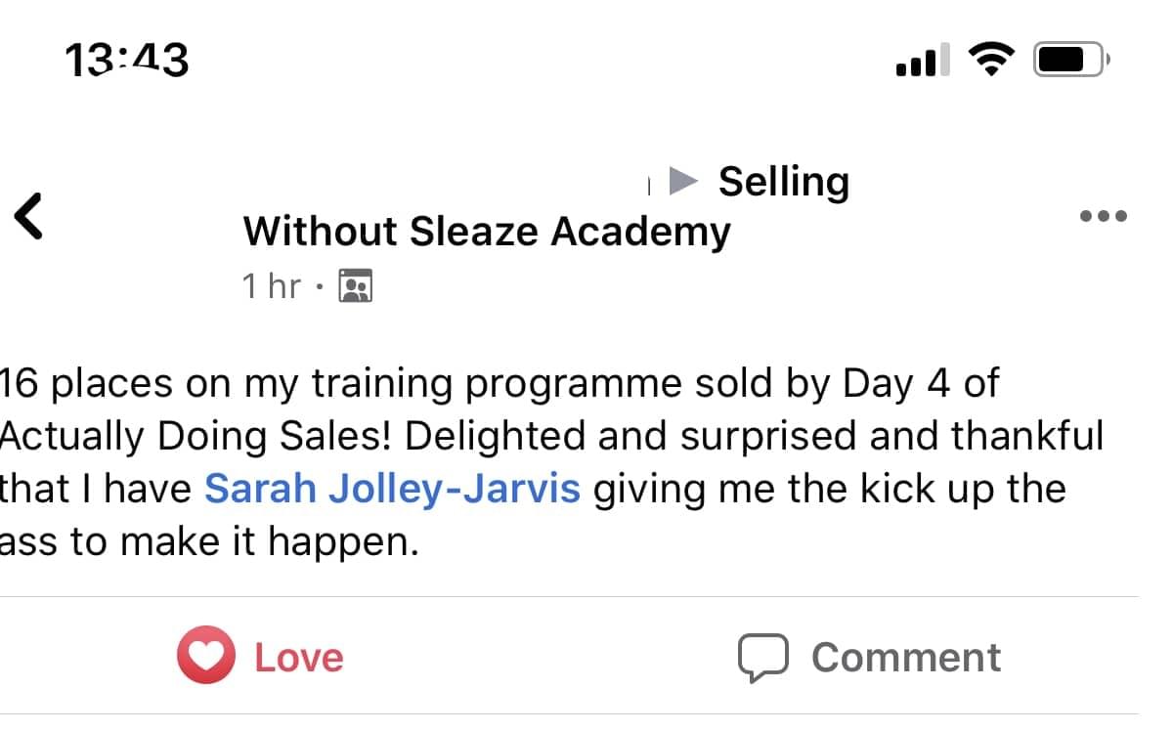
Task: Tap the phrase 'Actually Doing Sales!'
Action: 195,436
